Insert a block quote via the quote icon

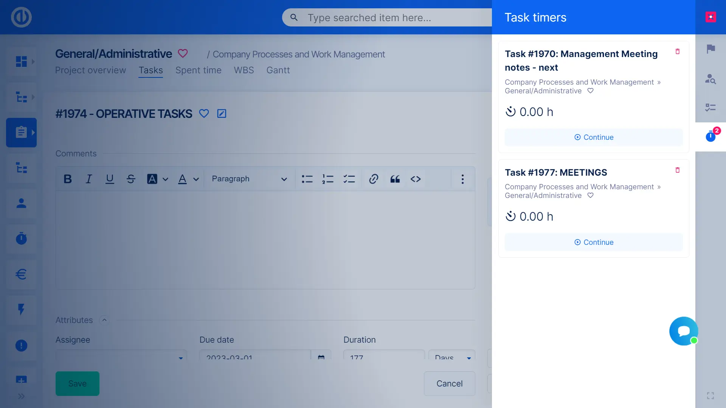395,179
